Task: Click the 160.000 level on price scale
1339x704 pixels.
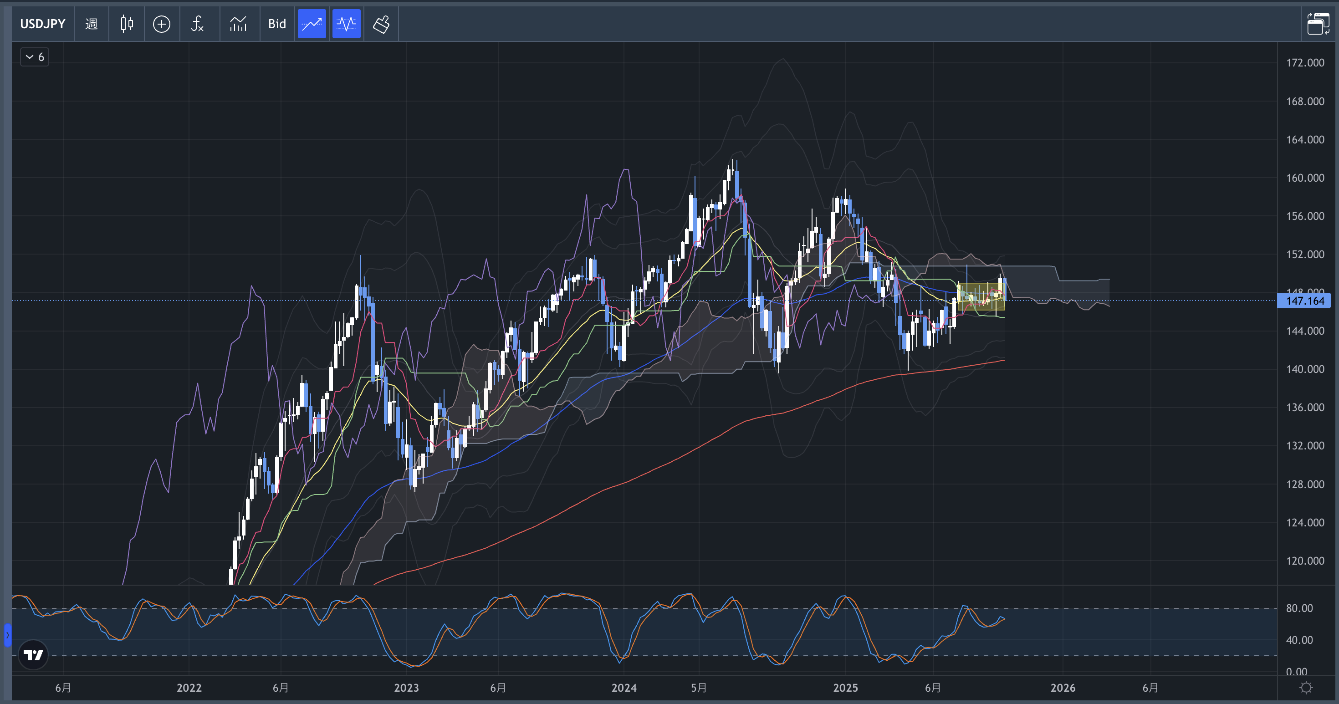Action: pos(1305,178)
